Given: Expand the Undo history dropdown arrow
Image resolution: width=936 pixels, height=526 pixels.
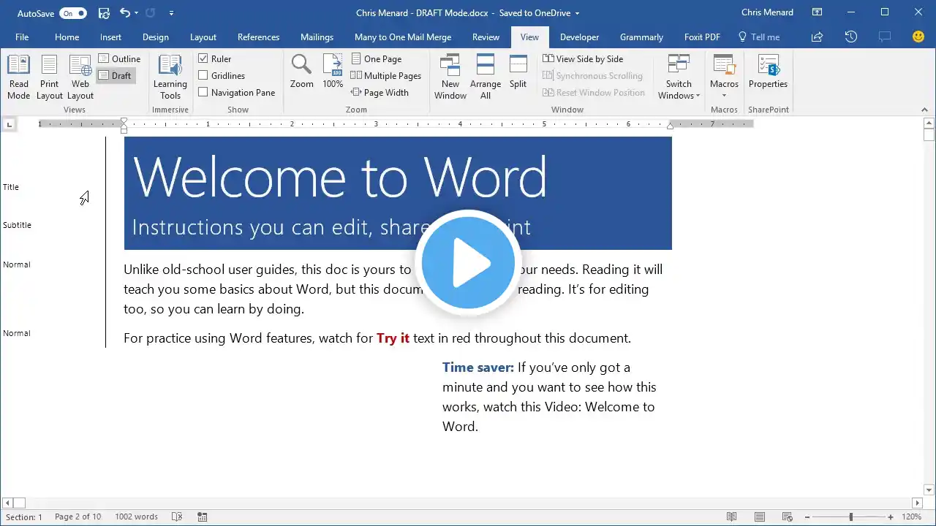Looking at the screenshot, I should [x=136, y=13].
